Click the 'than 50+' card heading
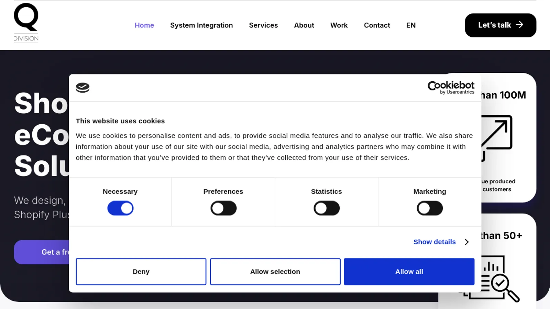The width and height of the screenshot is (550, 309). [502, 236]
